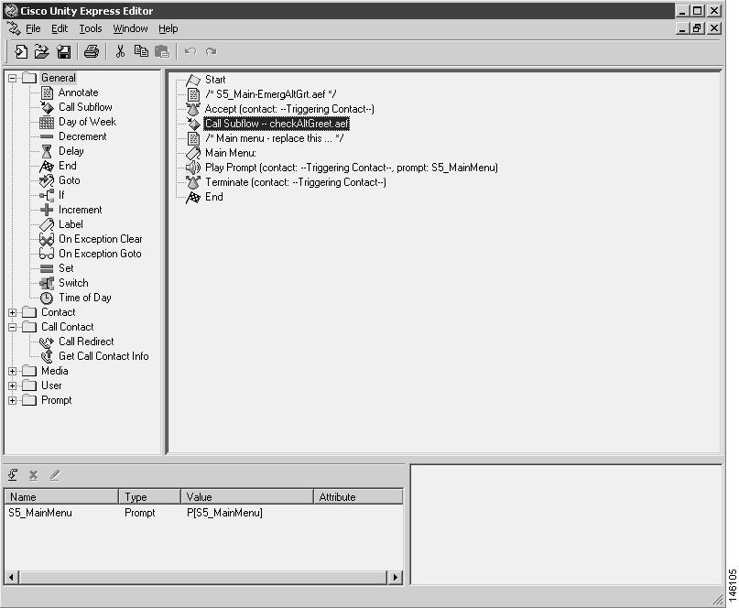Click the Cut scissors icon

(x=120, y=51)
